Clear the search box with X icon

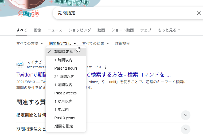click(x=199, y=13)
